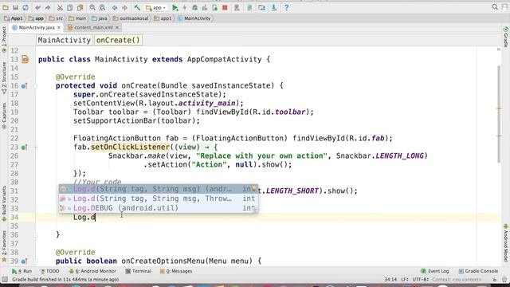Open the Android Monitor tool window
Viewport: 510px width, 287px height.
coord(92,271)
